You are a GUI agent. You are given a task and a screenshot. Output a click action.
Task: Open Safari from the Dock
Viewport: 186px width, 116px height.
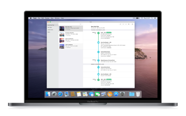click(60, 94)
